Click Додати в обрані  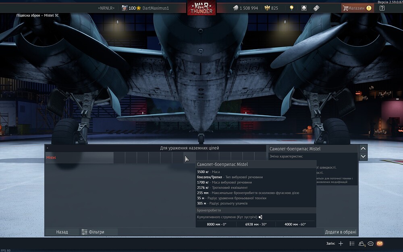tap(341, 232)
